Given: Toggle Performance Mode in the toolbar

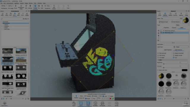Looking at the screenshot, I should 21,7.
